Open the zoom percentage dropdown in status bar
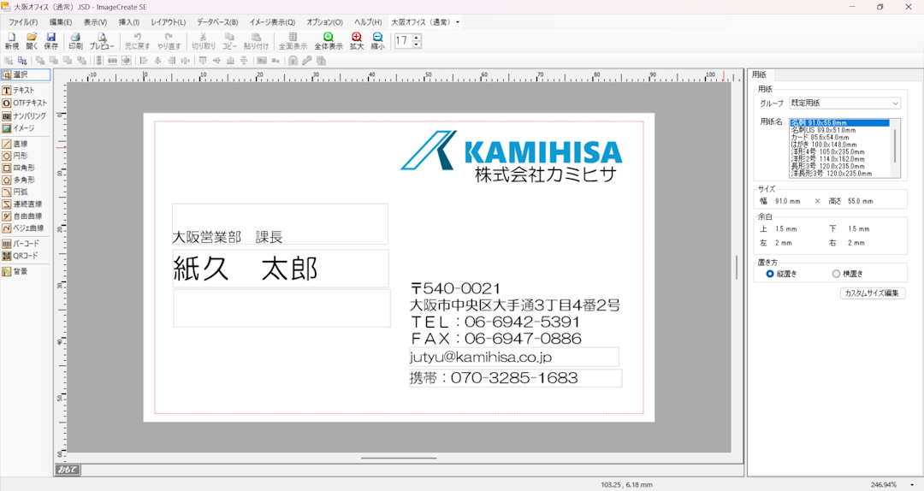The width and height of the screenshot is (924, 491). 912,485
